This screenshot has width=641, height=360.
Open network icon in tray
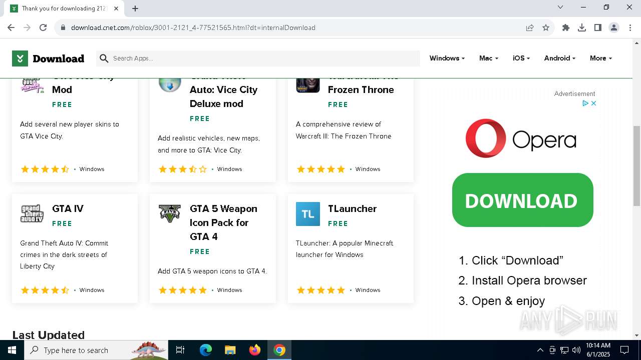point(564,350)
